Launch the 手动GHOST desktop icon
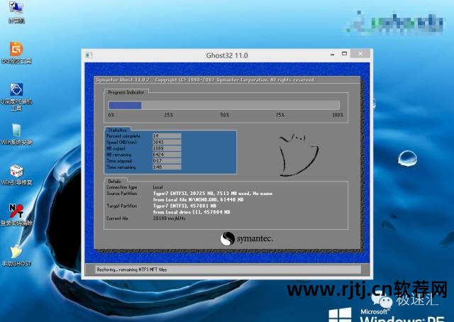 tap(16, 255)
